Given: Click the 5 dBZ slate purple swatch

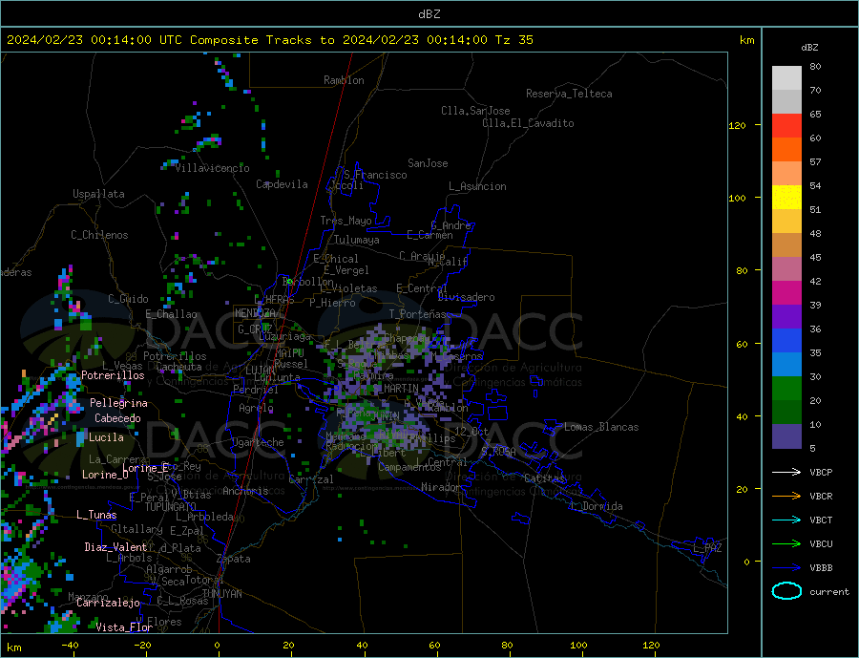Looking at the screenshot, I should click(786, 436).
